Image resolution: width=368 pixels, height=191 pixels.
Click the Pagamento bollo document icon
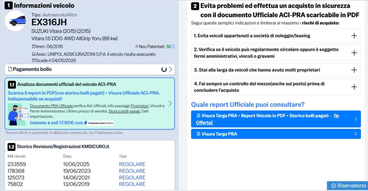(10, 69)
